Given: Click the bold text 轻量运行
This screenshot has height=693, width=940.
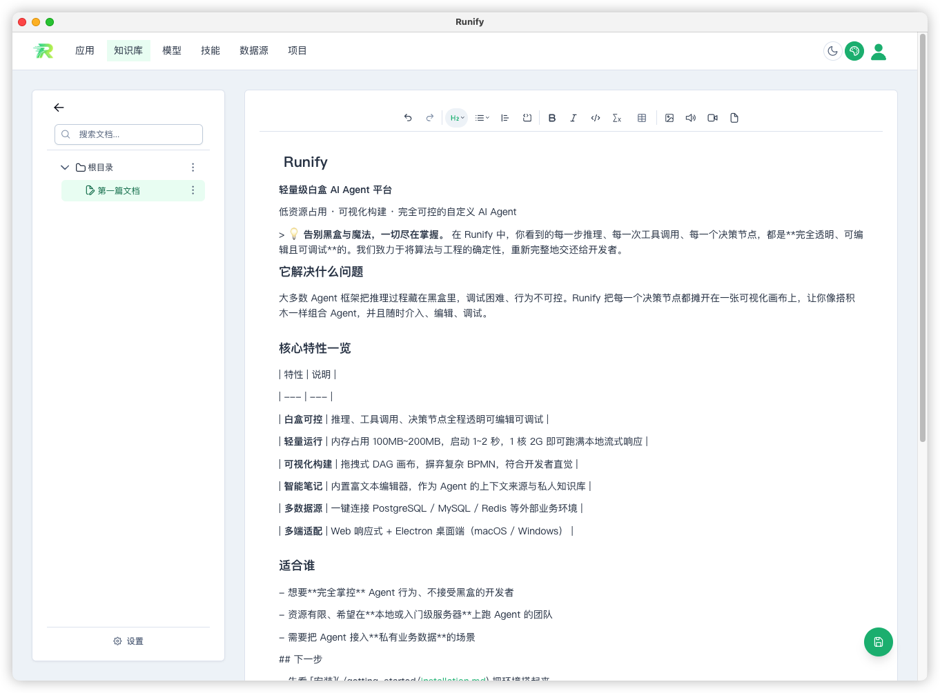Looking at the screenshot, I should [x=303, y=441].
